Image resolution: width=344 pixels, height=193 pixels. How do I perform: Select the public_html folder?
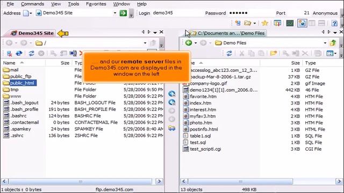[22, 83]
